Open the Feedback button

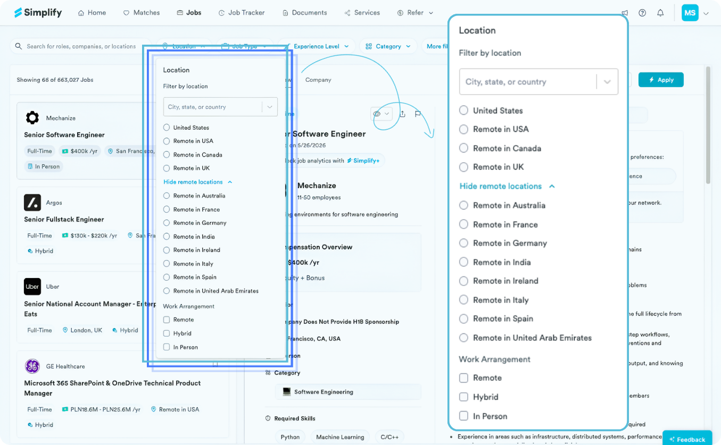click(x=687, y=439)
